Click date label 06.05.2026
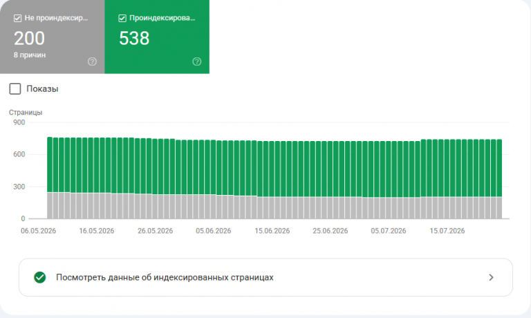531x318 pixels. (x=38, y=231)
